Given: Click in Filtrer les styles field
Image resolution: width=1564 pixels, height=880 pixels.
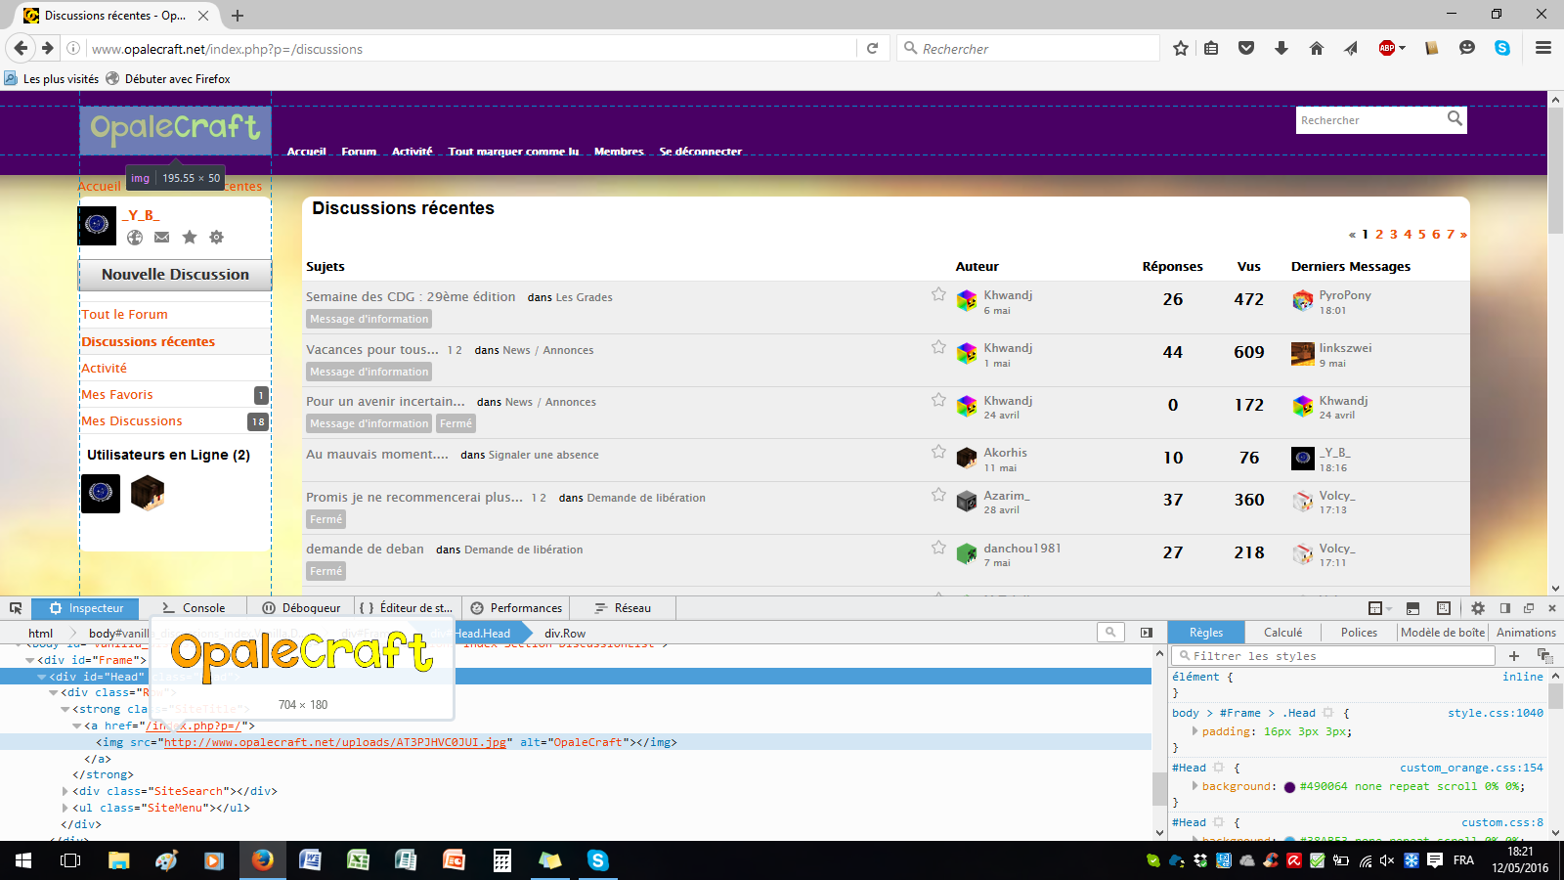Looking at the screenshot, I should (x=1333, y=656).
